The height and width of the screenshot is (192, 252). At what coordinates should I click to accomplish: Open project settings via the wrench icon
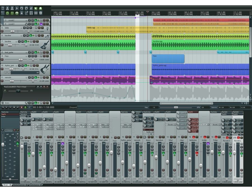[x=17, y=8]
